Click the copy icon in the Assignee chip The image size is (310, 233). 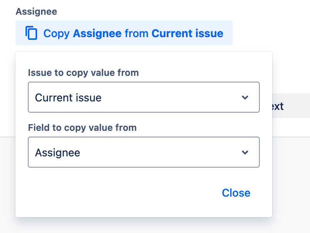(x=31, y=33)
